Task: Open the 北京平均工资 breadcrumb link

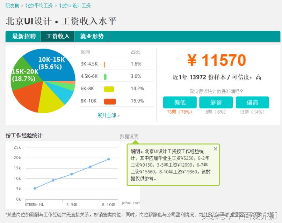Action: (x=39, y=6)
